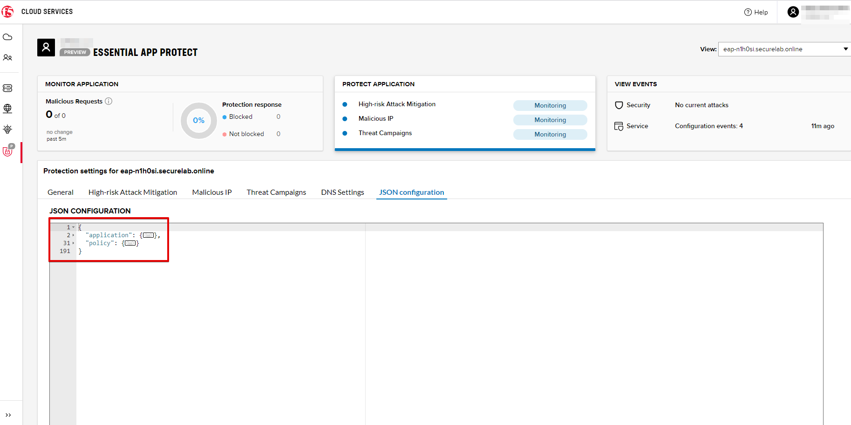
Task: Click the 0% protection donut chart
Action: pos(199,121)
